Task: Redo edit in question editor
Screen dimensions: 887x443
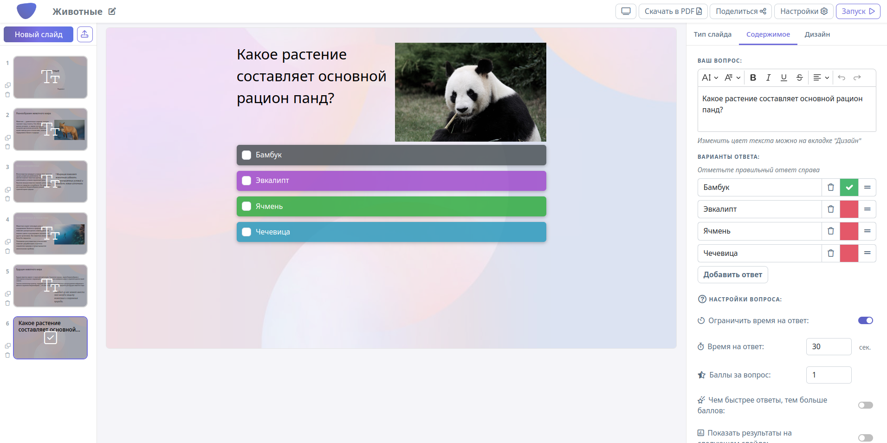Action: 857,78
